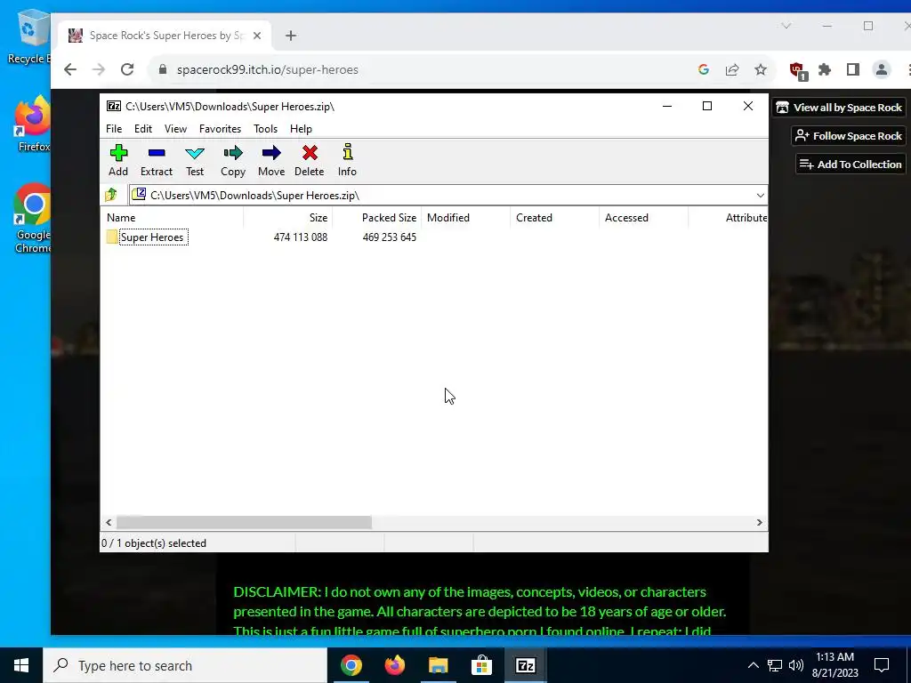911x683 pixels.
Task: Open File Explorer from the taskbar
Action: pos(438,665)
